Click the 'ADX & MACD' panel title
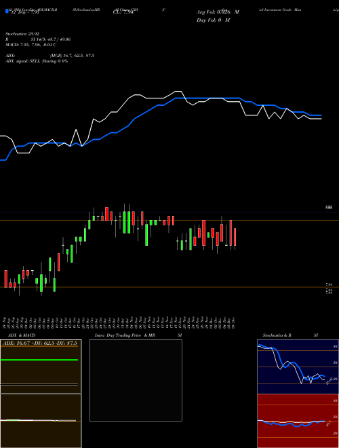Image resolution: width=339 pixels, height=448 pixels. click(x=22, y=335)
